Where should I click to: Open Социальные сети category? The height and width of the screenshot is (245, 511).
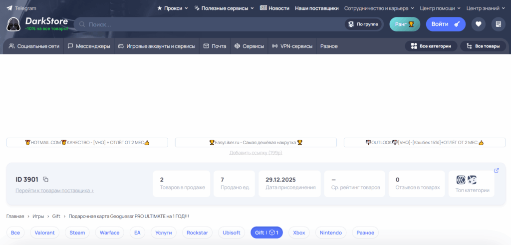(34, 46)
